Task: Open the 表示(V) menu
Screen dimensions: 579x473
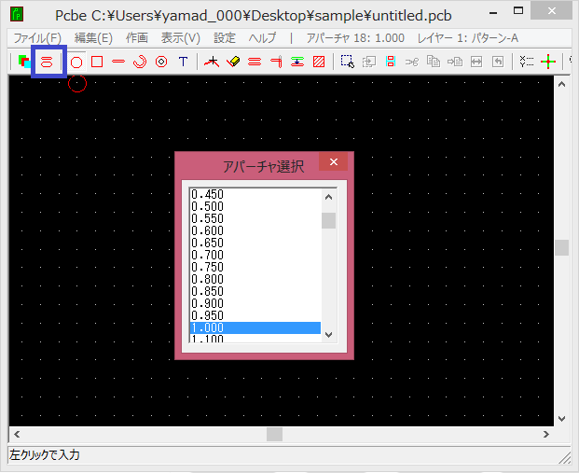Action: coord(180,38)
